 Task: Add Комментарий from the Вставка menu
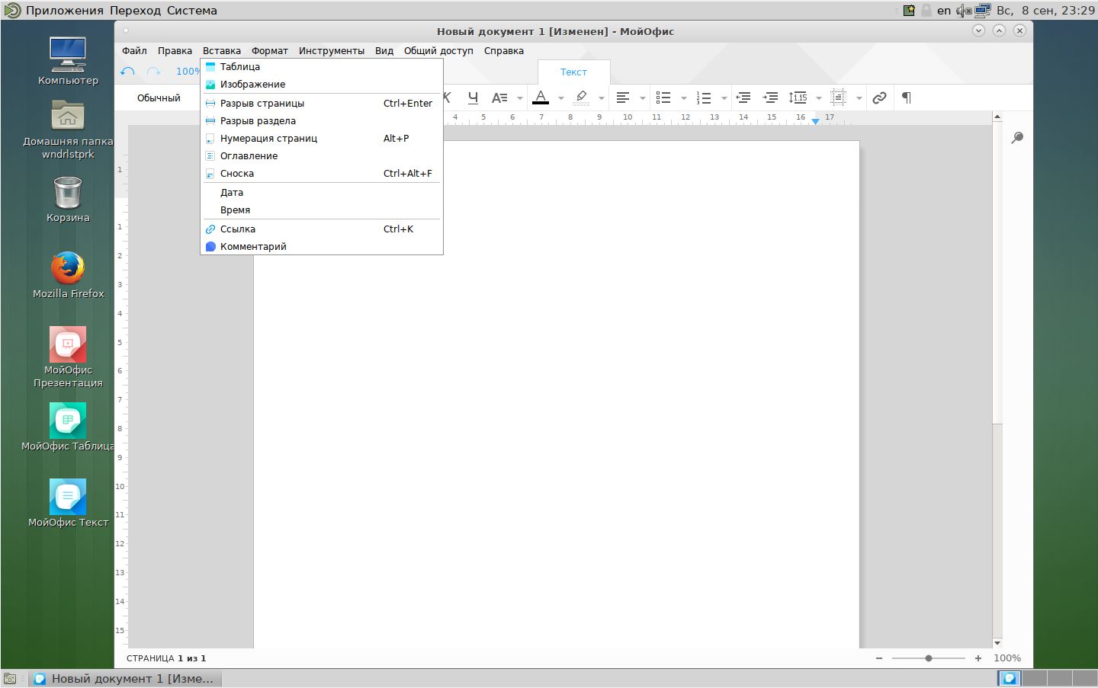pyautogui.click(x=321, y=247)
